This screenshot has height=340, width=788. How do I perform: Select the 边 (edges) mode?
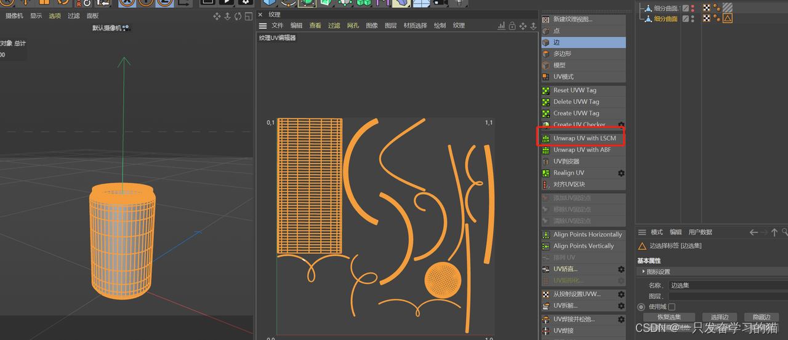pos(583,42)
